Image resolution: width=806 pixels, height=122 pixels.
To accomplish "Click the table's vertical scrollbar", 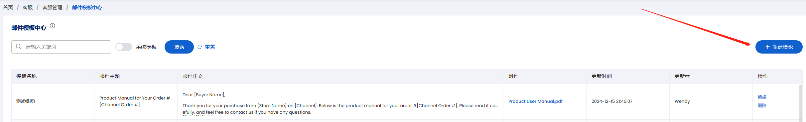I will point(801,103).
